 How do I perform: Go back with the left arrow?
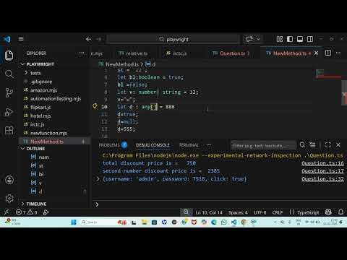coord(88,39)
